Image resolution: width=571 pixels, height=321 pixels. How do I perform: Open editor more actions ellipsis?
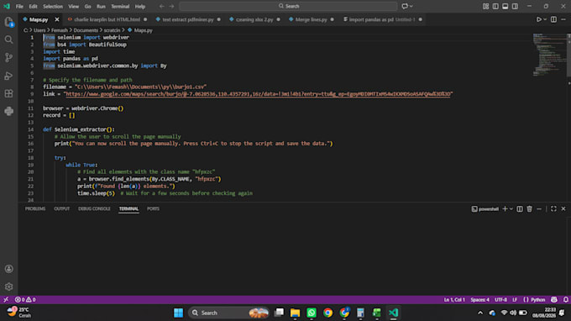click(563, 19)
